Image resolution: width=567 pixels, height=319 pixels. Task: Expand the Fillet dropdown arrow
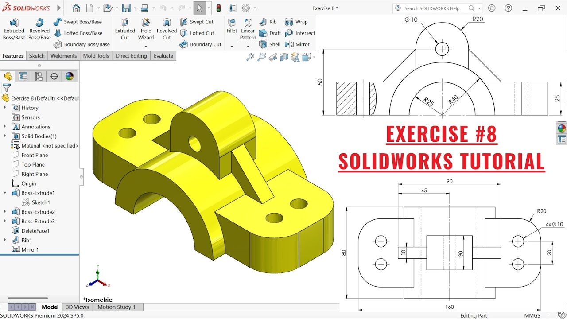[x=232, y=46]
